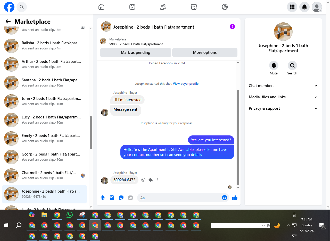Open the taskbar address dropdown
Viewport: 330px width, 241px height.
click(263, 226)
